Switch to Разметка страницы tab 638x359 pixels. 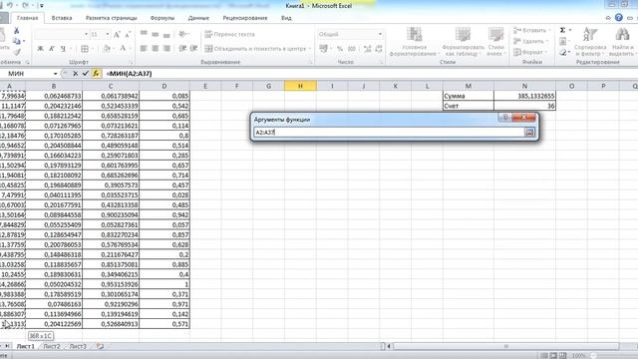pos(112,18)
